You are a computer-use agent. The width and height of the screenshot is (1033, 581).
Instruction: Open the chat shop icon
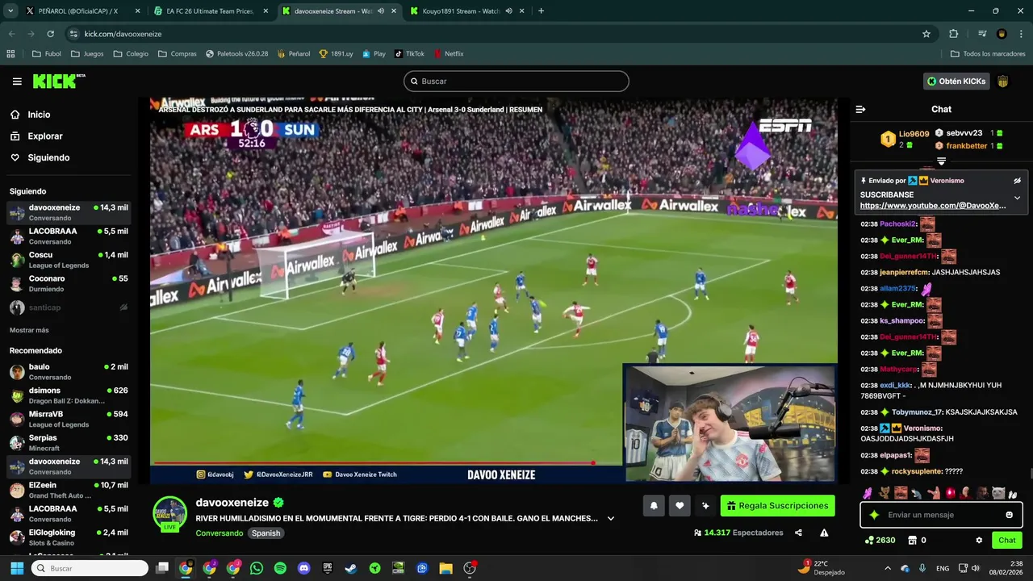point(913,541)
